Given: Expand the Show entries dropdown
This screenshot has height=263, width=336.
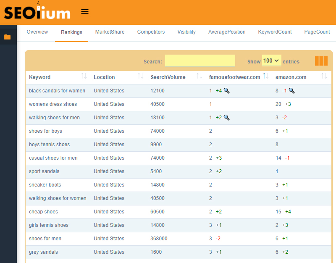Looking at the screenshot, I should point(271,60).
